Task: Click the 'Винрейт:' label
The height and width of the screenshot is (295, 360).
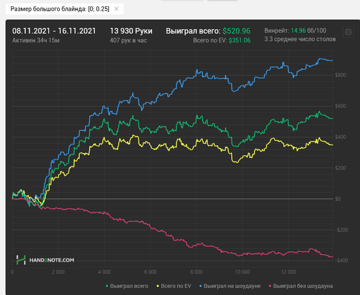Action: pyautogui.click(x=277, y=30)
